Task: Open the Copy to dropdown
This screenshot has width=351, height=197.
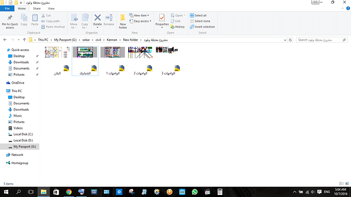Action: (84, 21)
